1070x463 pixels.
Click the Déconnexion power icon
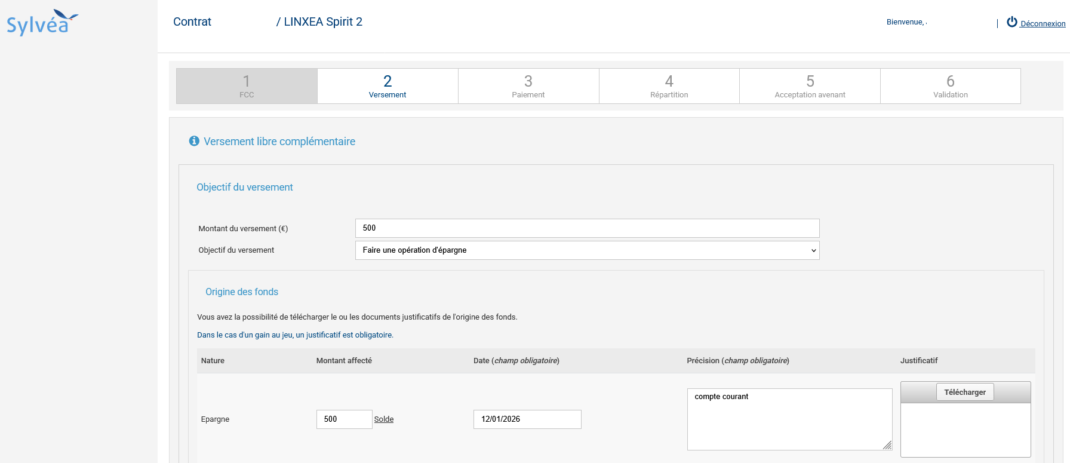pos(1011,22)
